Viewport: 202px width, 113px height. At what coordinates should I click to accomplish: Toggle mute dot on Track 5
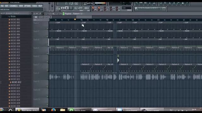click(47, 53)
